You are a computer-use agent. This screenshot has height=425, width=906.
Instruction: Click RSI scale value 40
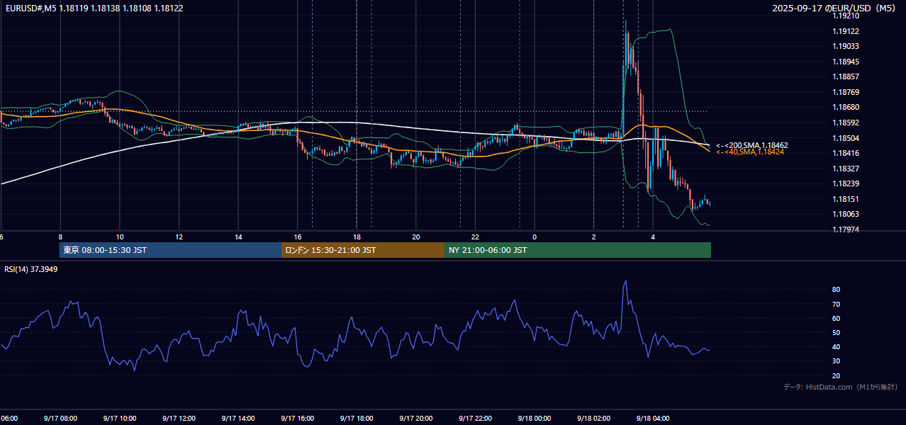click(x=837, y=346)
